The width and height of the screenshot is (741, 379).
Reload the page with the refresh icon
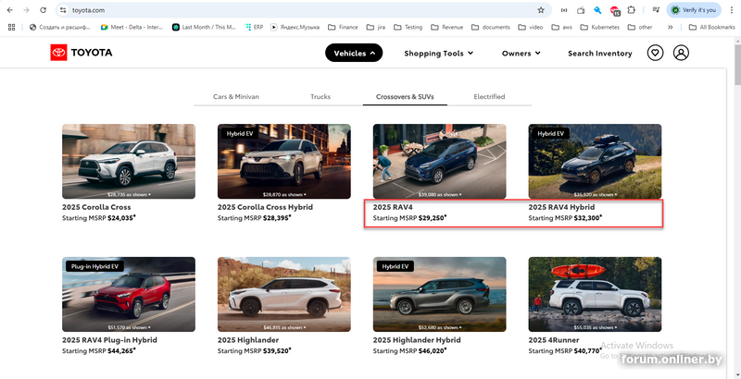(43, 9)
